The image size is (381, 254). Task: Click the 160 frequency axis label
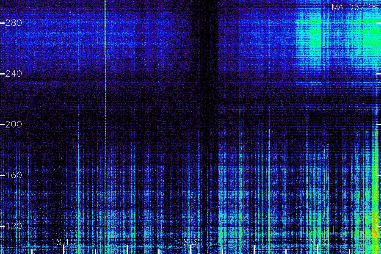click(x=14, y=175)
